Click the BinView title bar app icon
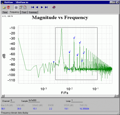The width and height of the screenshot is (120, 115). pyautogui.click(x=2, y=2)
